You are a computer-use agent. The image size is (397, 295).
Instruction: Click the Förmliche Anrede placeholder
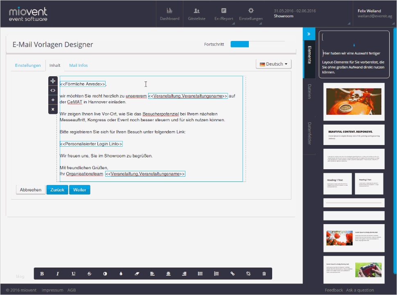(x=83, y=84)
